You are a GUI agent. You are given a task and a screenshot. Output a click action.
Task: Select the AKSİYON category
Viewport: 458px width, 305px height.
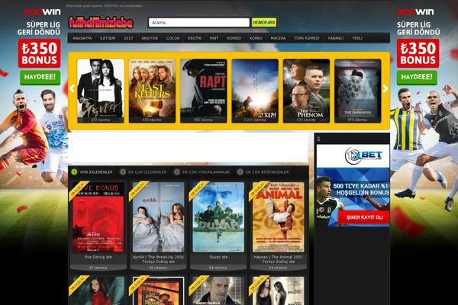[x=150, y=38]
